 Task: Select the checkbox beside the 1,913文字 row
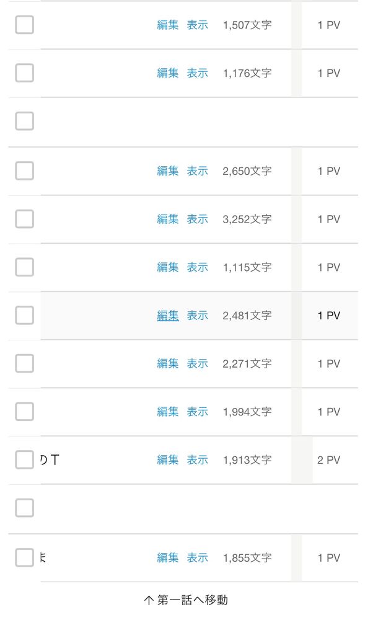[24, 460]
